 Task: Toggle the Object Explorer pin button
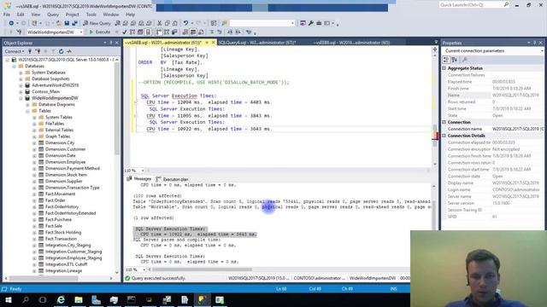coord(111,43)
